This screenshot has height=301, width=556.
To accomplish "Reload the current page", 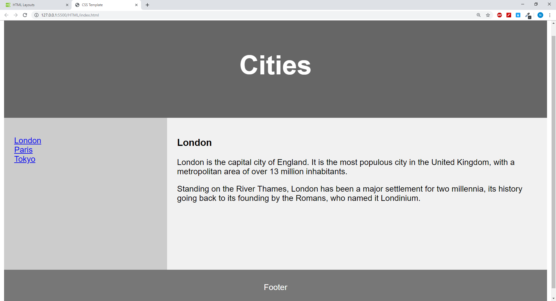I will tap(25, 15).
